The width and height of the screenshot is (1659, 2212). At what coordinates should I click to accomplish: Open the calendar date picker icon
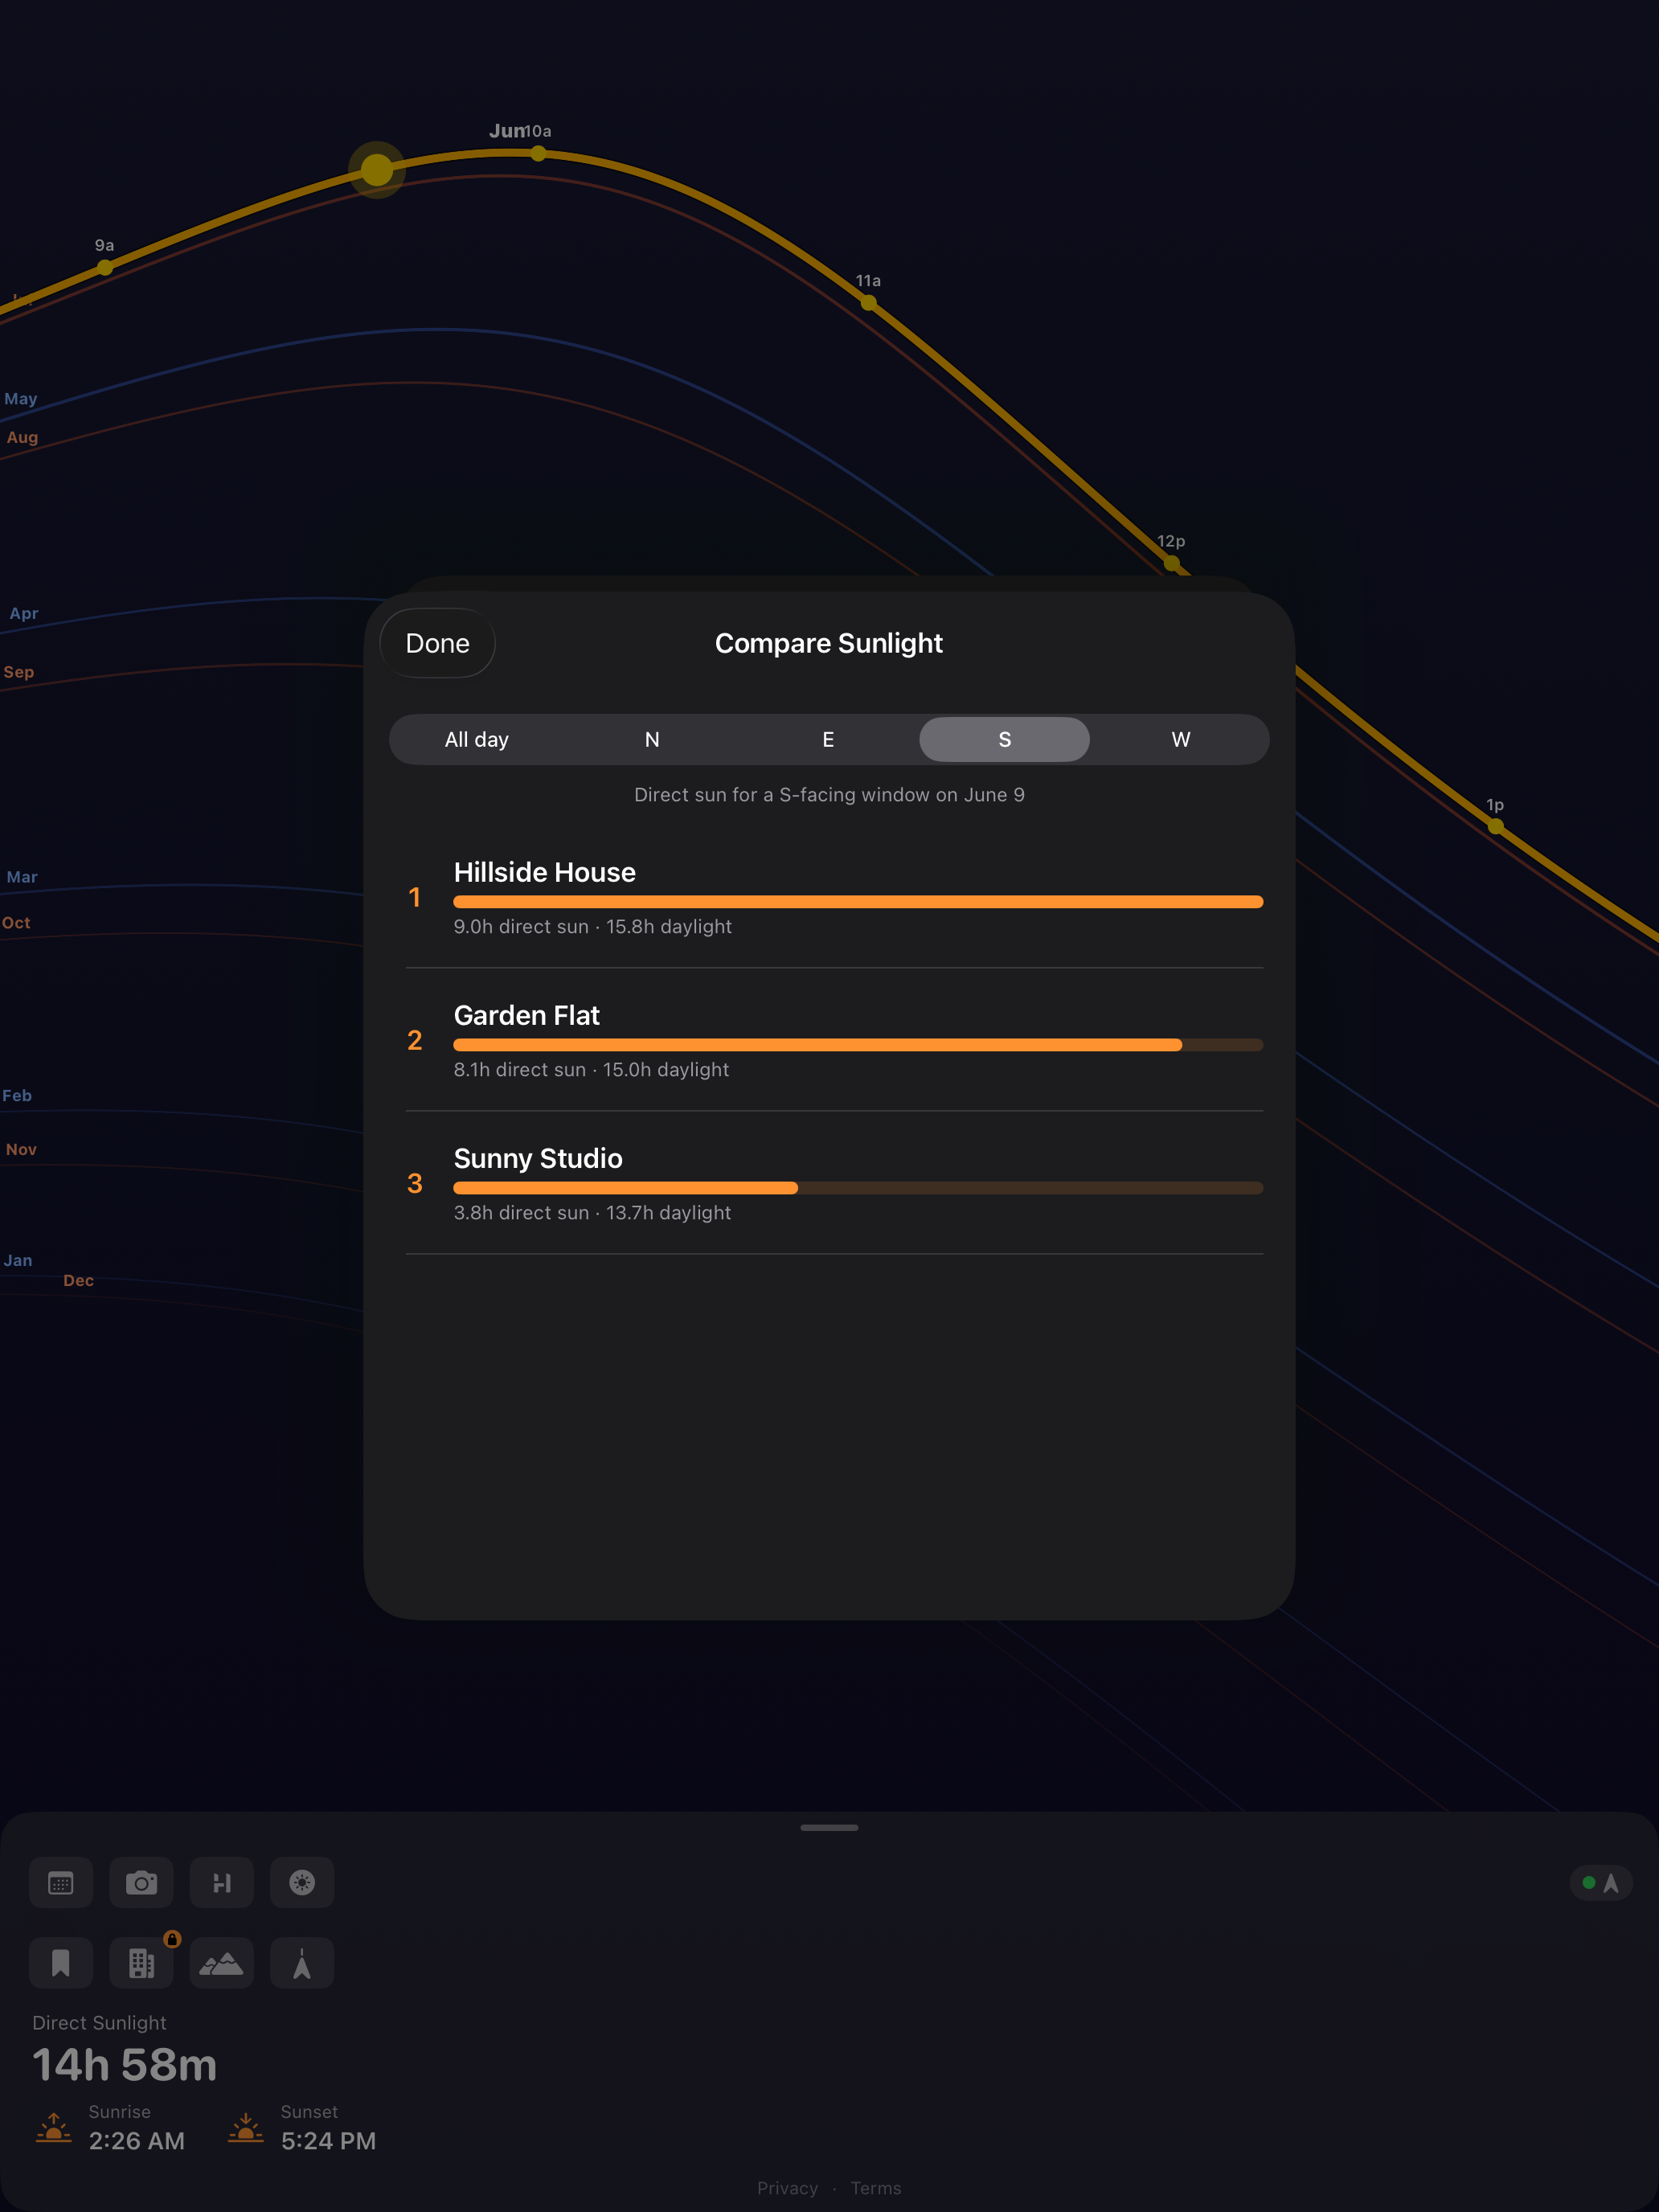tap(61, 1883)
